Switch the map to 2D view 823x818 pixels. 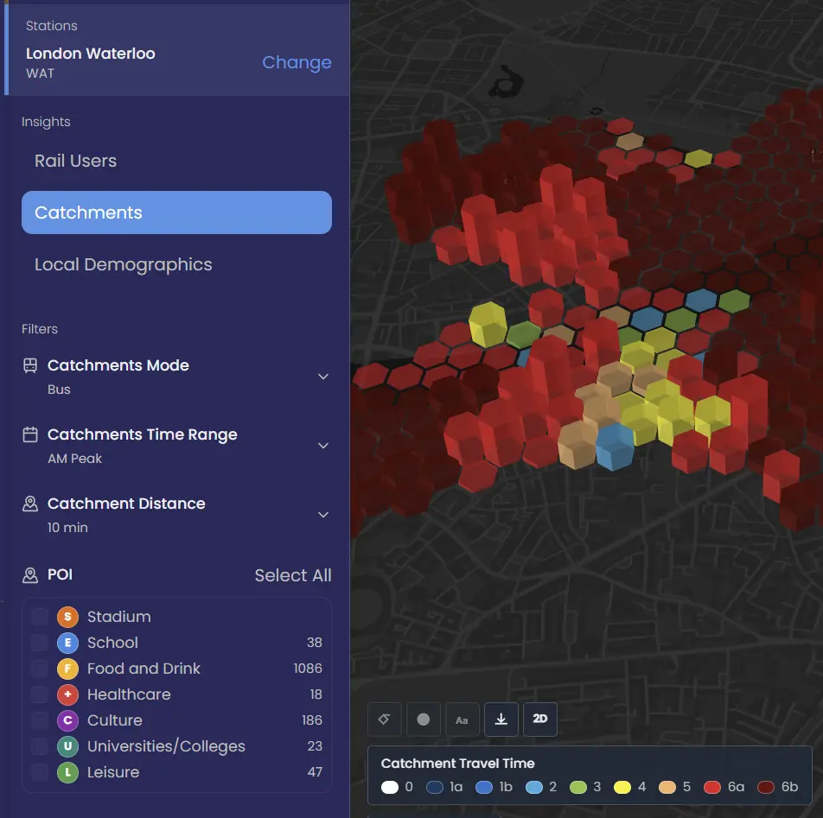[x=540, y=719]
